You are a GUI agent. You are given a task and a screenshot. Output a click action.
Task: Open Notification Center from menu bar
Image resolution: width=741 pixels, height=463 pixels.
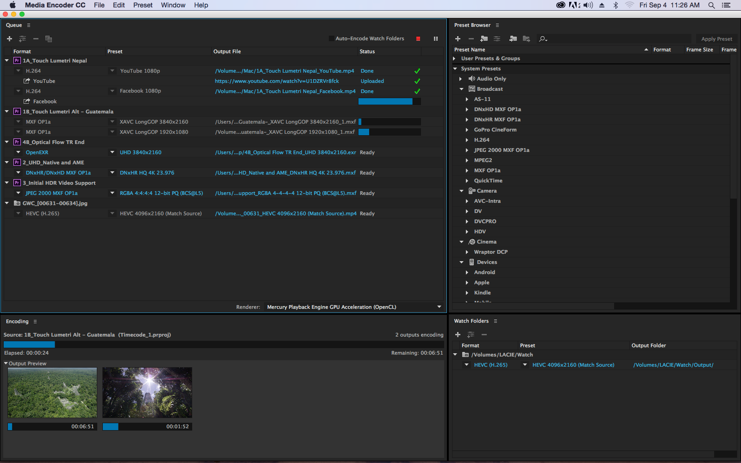pyautogui.click(x=726, y=5)
